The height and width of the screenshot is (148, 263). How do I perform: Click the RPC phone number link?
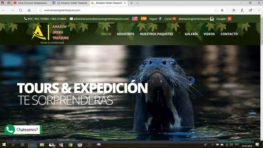pyautogui.click(x=45, y=19)
